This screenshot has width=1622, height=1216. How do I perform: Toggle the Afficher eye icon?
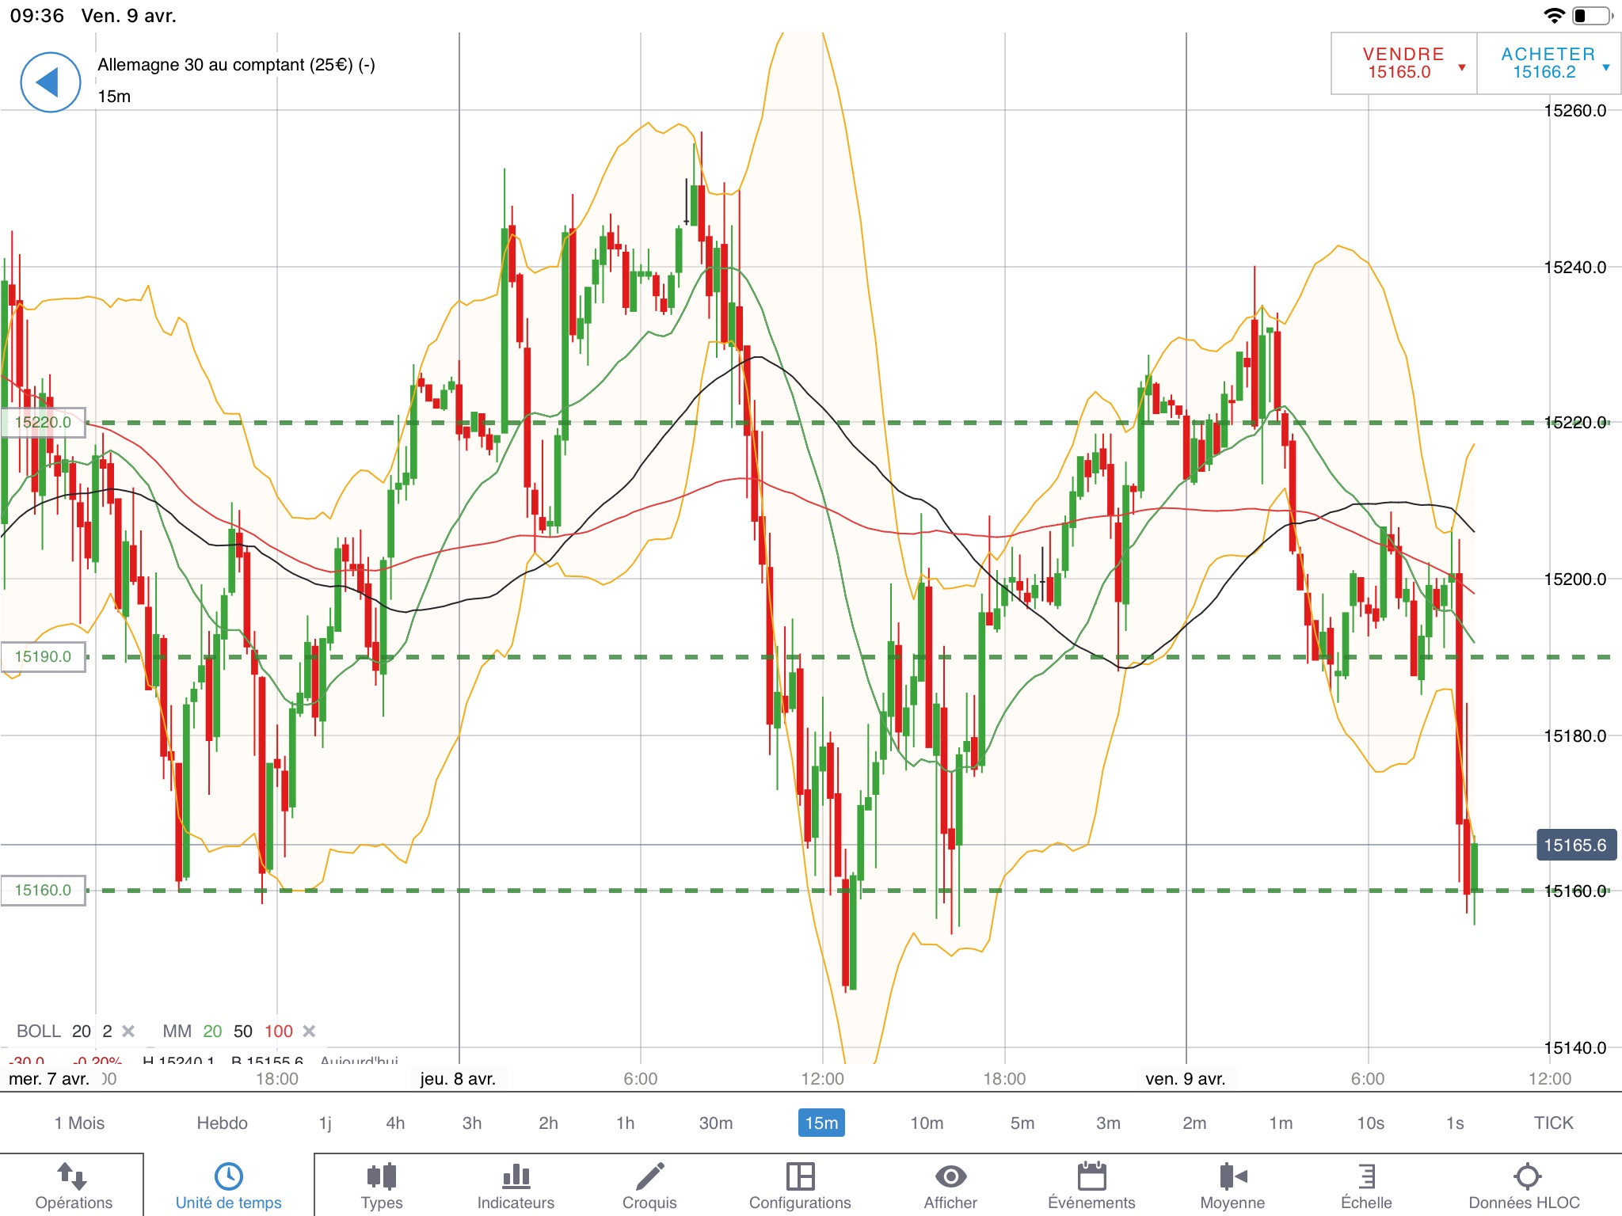click(x=950, y=1176)
